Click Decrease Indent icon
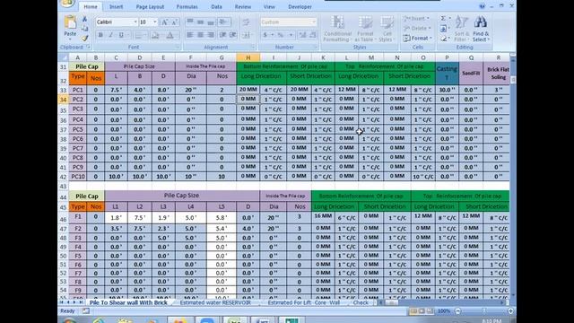 223,35
